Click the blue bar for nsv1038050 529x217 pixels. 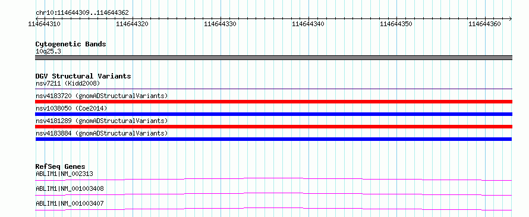[x=273, y=114]
